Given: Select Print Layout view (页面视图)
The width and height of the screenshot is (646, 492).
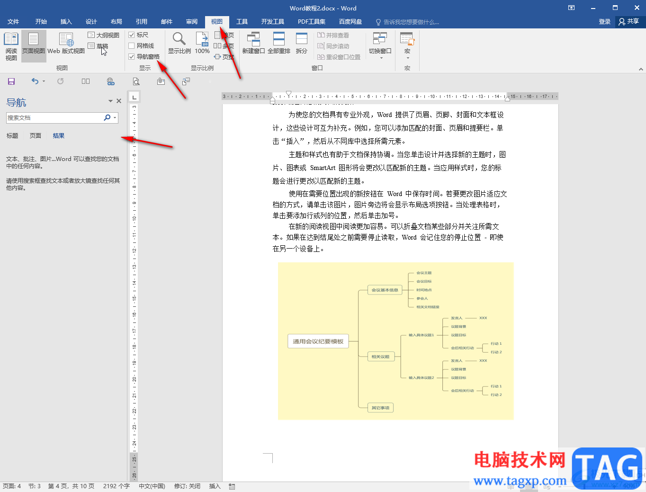Looking at the screenshot, I should 34,46.
